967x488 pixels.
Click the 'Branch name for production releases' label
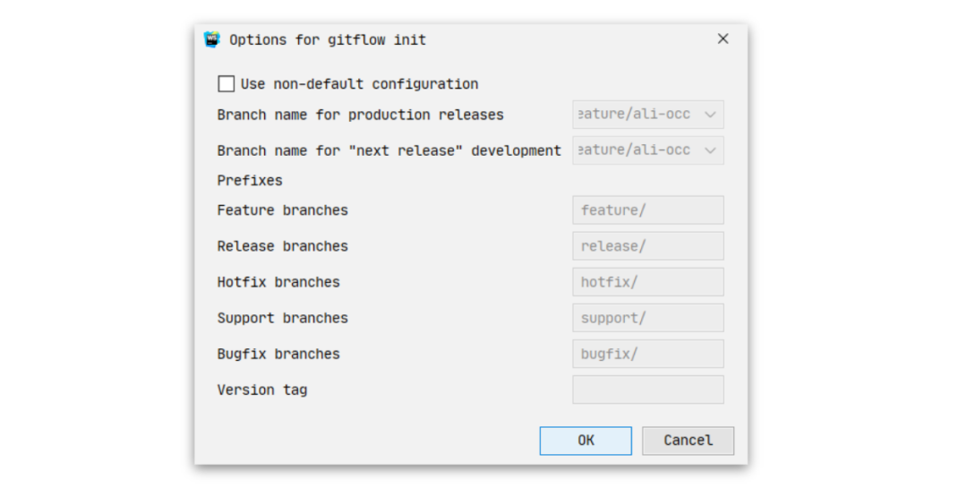click(x=360, y=115)
